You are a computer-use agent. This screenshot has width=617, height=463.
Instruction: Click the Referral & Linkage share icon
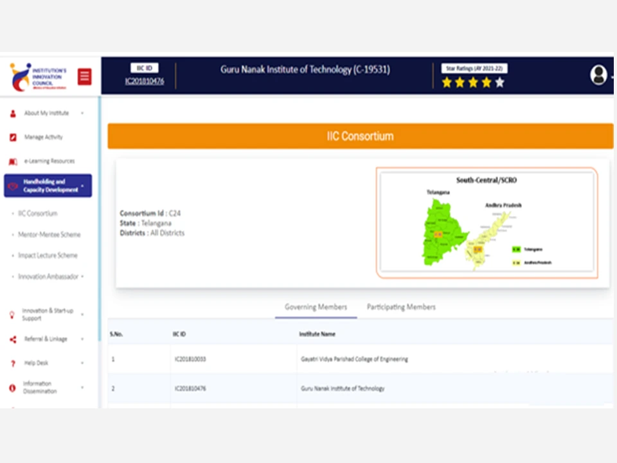click(x=13, y=340)
